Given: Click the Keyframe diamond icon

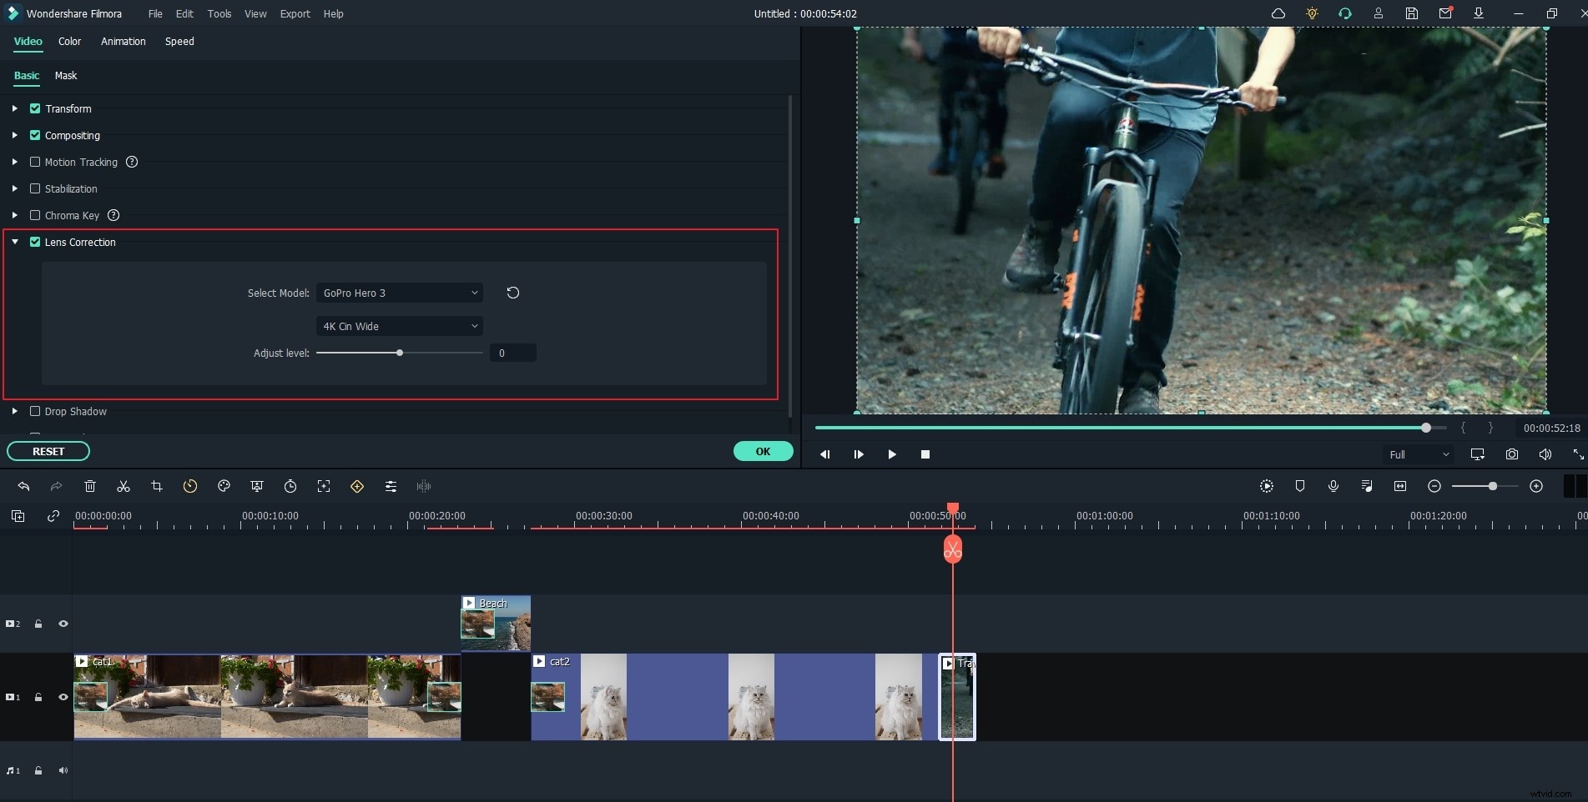Looking at the screenshot, I should point(357,486).
